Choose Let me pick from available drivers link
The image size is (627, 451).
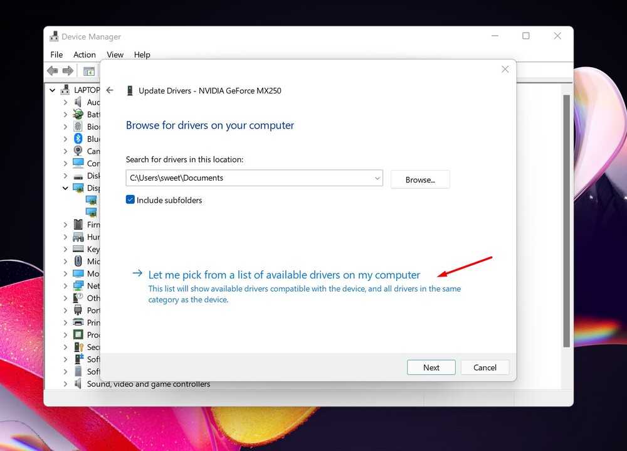pyautogui.click(x=284, y=275)
